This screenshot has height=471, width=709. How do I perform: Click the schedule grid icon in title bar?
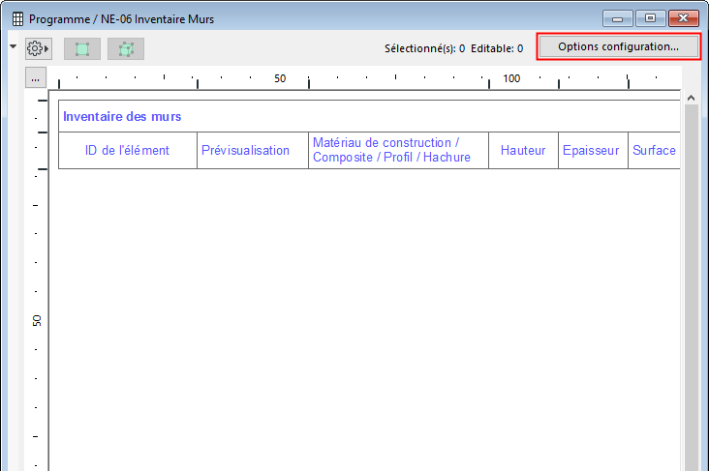point(17,19)
